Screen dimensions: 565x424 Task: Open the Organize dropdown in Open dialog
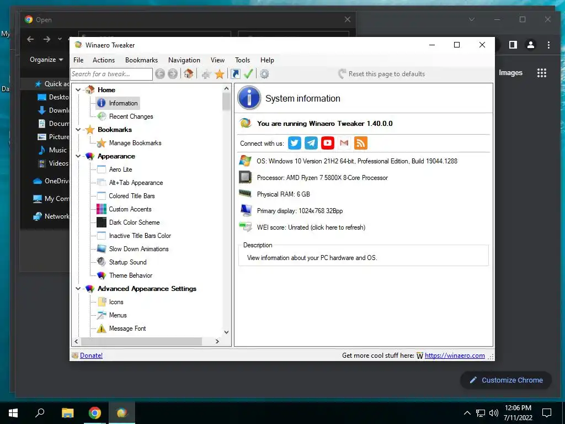pyautogui.click(x=46, y=60)
